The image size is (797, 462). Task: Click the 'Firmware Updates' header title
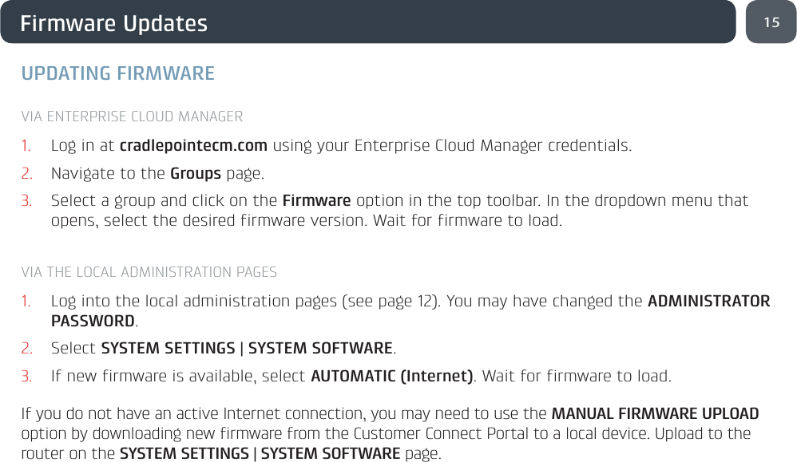[114, 23]
